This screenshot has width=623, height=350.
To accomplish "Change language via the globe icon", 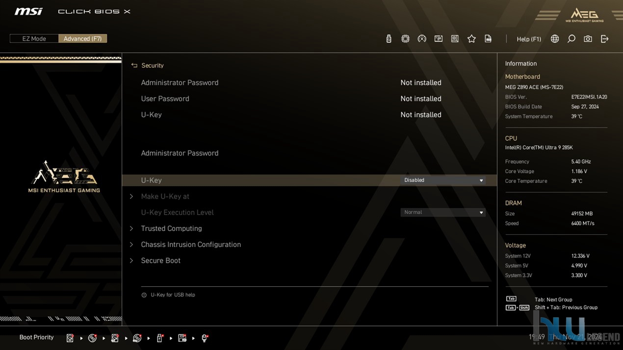I will [555, 39].
